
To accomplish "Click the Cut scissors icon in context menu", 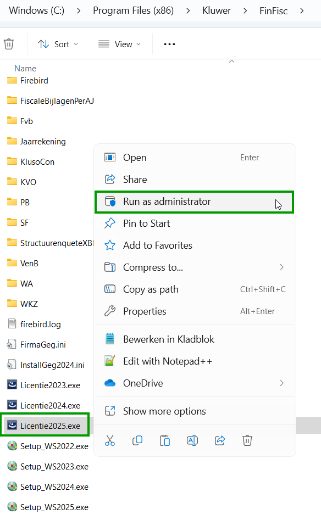I will click(110, 440).
